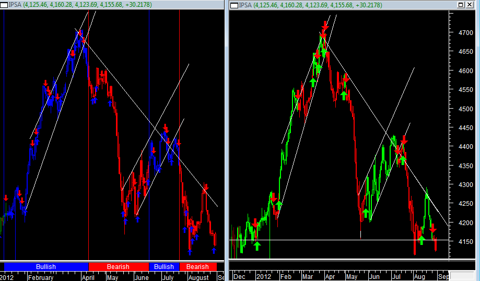The width and height of the screenshot is (480, 281).
Task: Click the July label on left chart axis
Action: 168,278
